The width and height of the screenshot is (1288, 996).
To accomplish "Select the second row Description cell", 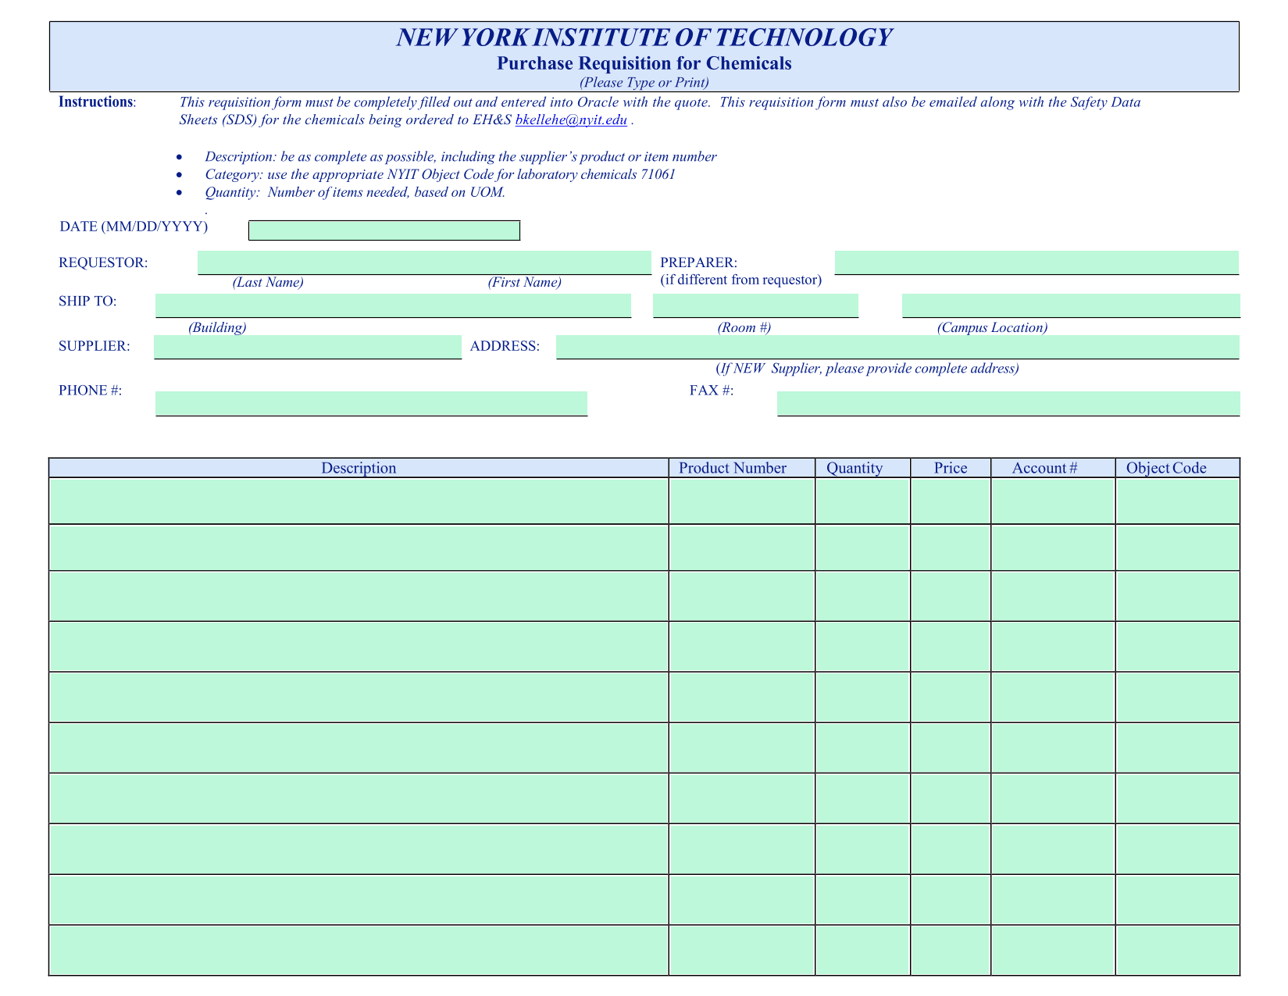I will pyautogui.click(x=359, y=548).
